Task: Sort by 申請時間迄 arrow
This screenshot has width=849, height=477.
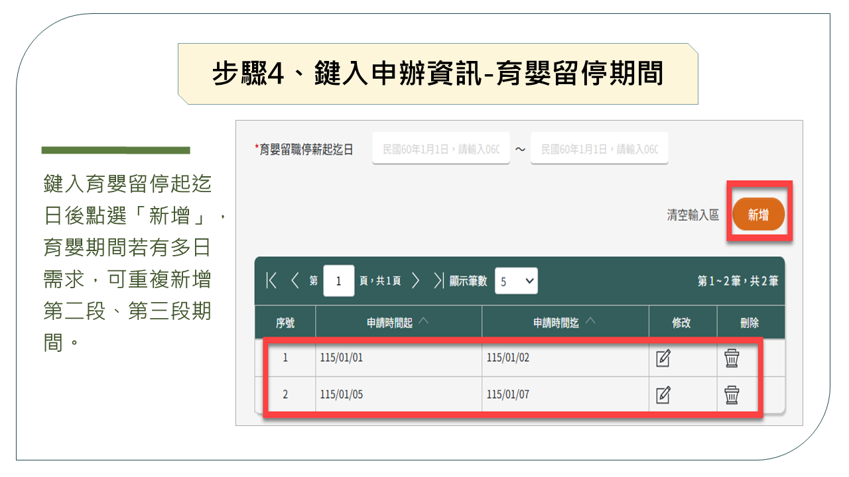Action: (590, 321)
